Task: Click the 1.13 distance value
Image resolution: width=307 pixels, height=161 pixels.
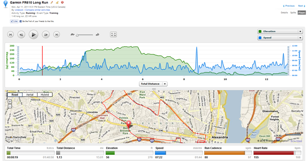Action: [59, 157]
